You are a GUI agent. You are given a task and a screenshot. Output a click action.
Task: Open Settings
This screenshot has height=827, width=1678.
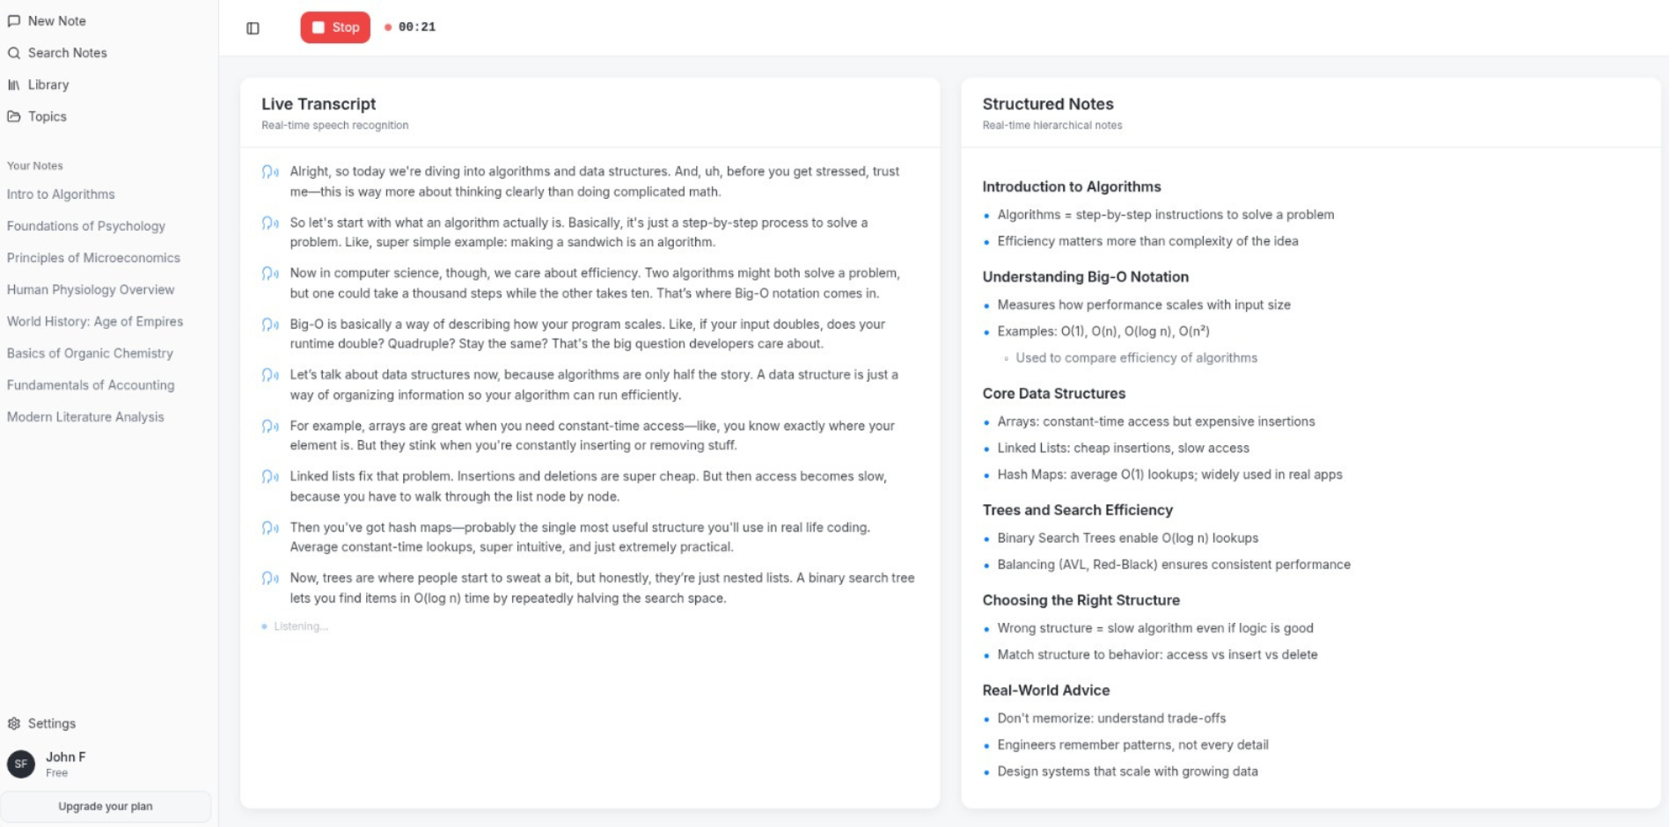[51, 723]
